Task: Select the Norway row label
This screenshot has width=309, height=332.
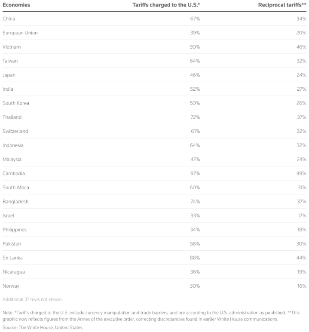Action: 11,286
